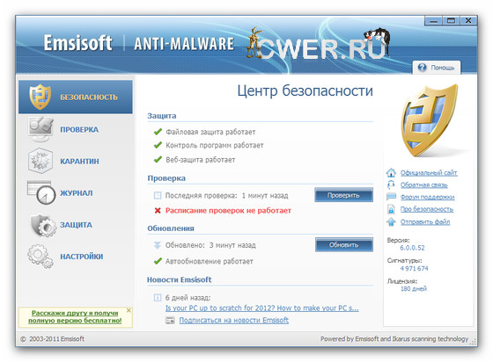Switch to the Защита section

pos(76,225)
